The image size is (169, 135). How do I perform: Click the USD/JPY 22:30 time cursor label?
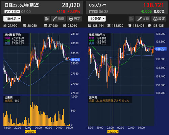tap(113, 132)
